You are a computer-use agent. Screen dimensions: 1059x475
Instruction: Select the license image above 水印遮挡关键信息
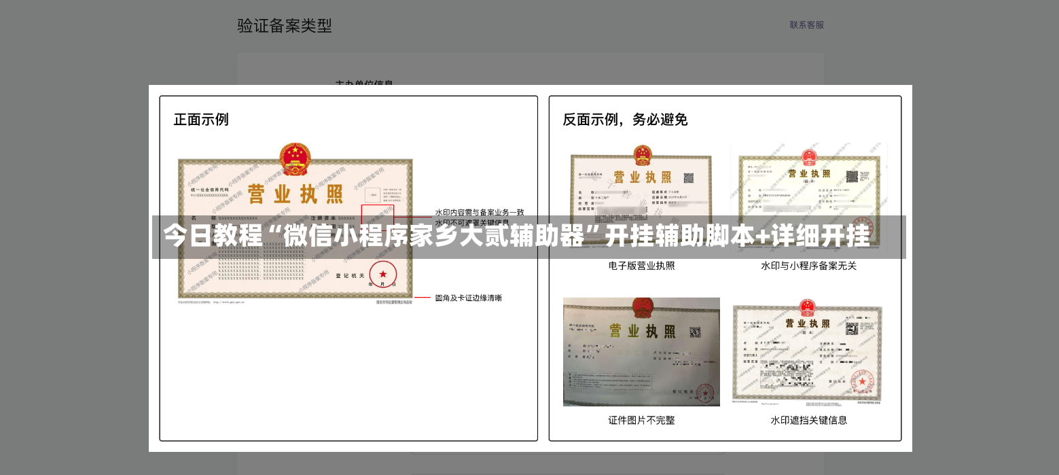pos(807,352)
